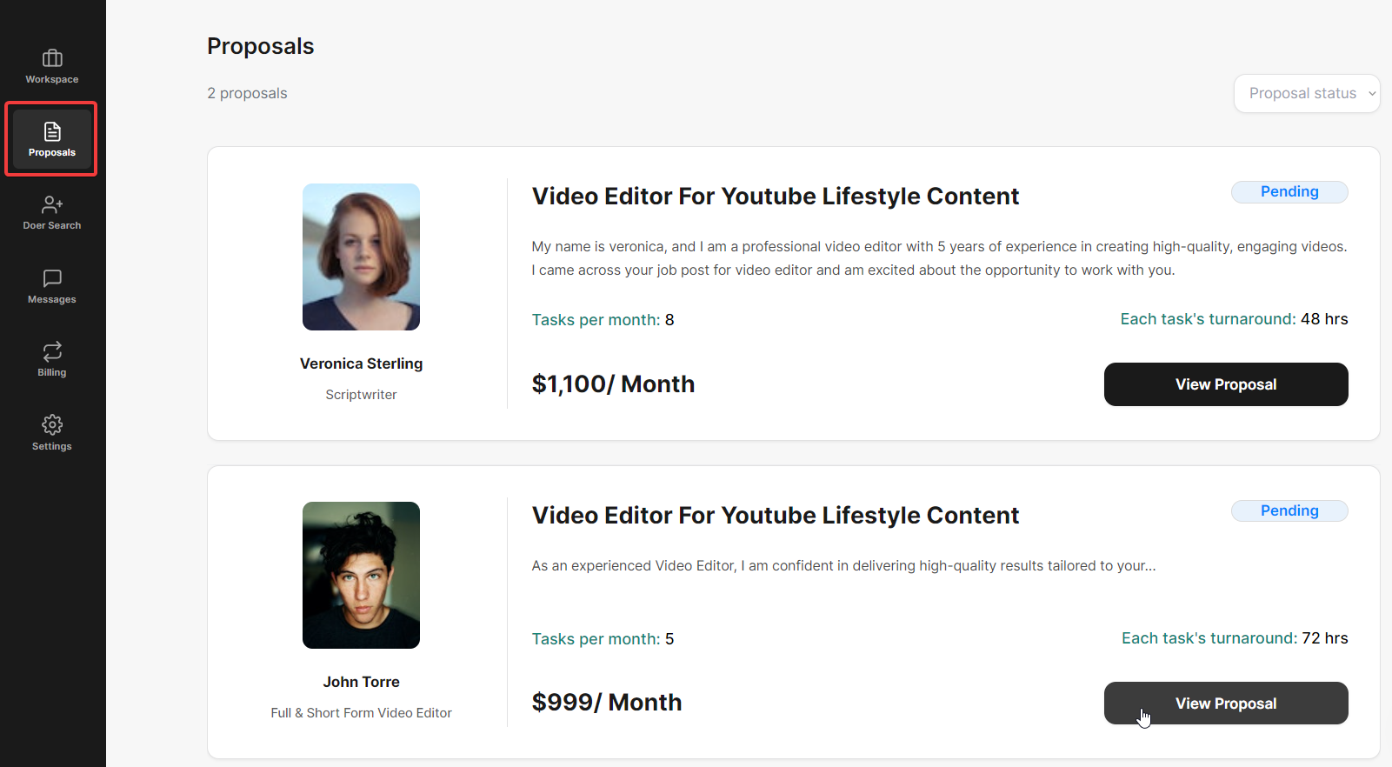Click 'Tasks per month: 8' text
Image resolution: width=1392 pixels, height=767 pixels.
tap(603, 320)
